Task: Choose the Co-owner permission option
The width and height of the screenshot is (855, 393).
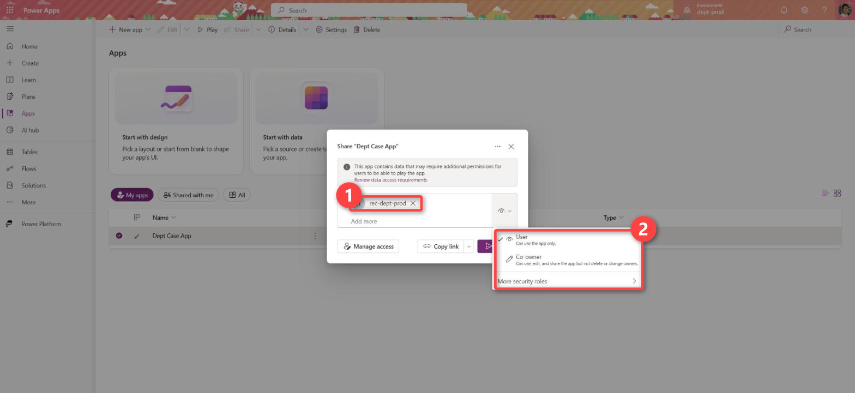Action: (x=567, y=260)
